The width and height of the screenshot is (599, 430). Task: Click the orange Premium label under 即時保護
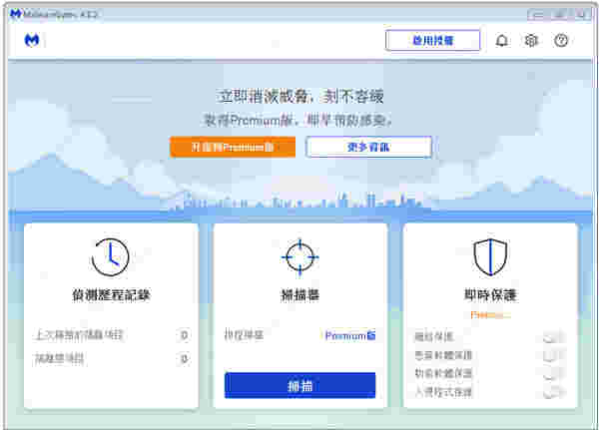click(490, 315)
